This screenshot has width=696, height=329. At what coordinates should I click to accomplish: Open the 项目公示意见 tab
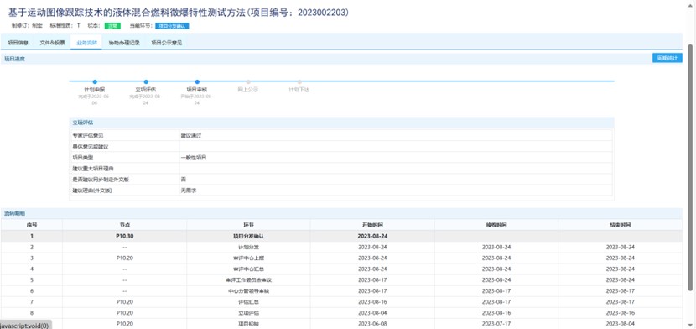coord(167,43)
